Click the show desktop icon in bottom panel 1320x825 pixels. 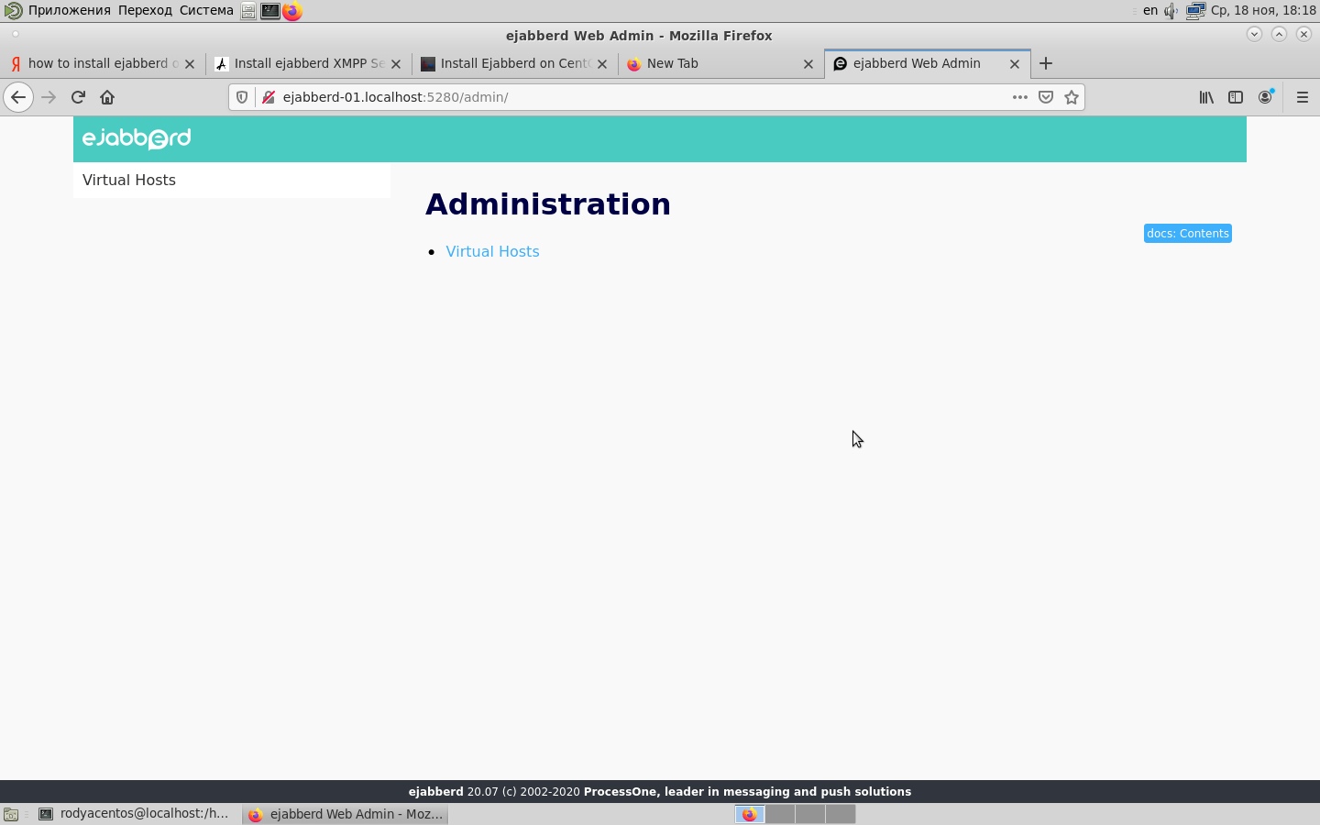[11, 814]
